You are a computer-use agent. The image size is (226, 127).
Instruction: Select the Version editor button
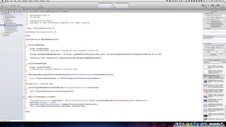[x=209, y=6]
